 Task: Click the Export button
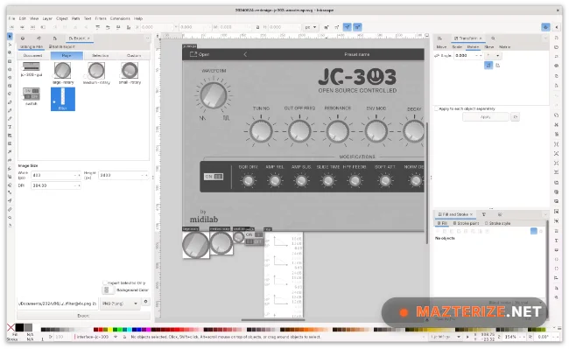click(83, 316)
